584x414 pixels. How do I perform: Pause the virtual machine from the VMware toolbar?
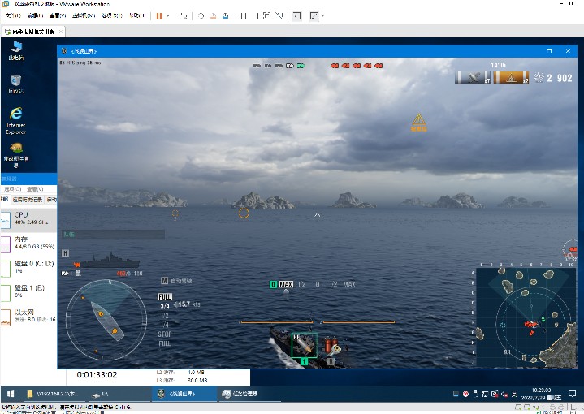(159, 16)
